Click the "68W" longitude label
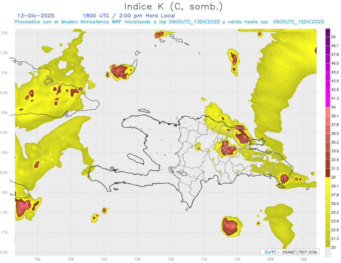This screenshot has width=341, height=263. tap(304, 259)
